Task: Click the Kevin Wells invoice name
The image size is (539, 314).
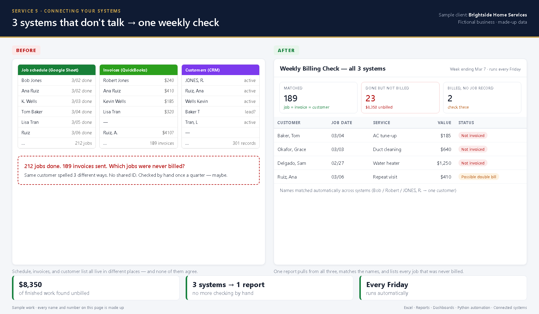Action: (114, 101)
